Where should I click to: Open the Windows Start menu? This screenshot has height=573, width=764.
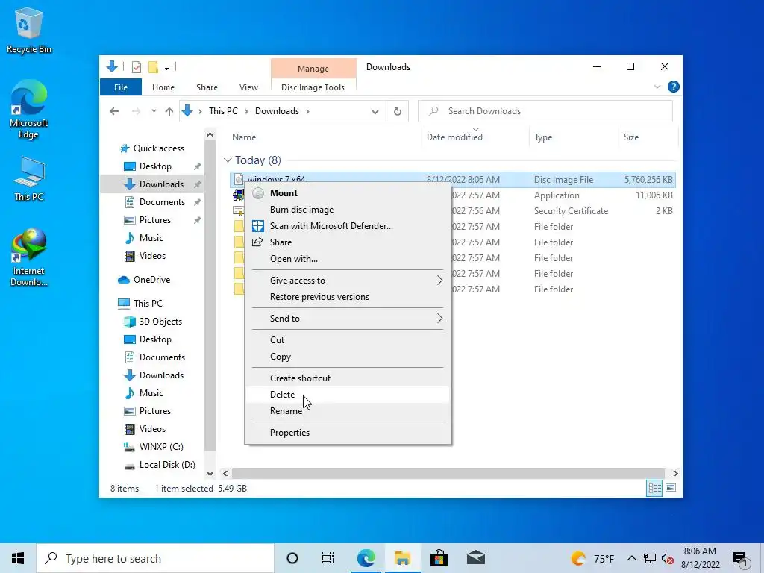click(x=18, y=558)
